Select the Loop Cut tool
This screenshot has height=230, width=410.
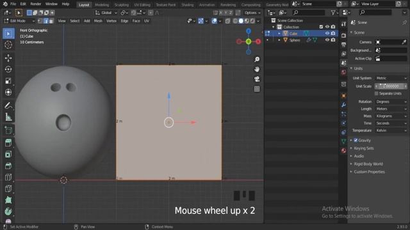(8, 177)
